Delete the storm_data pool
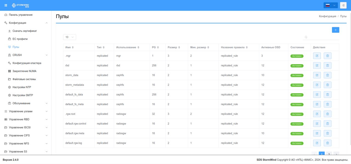Viewport: 351px width, 164px height. [x=328, y=75]
